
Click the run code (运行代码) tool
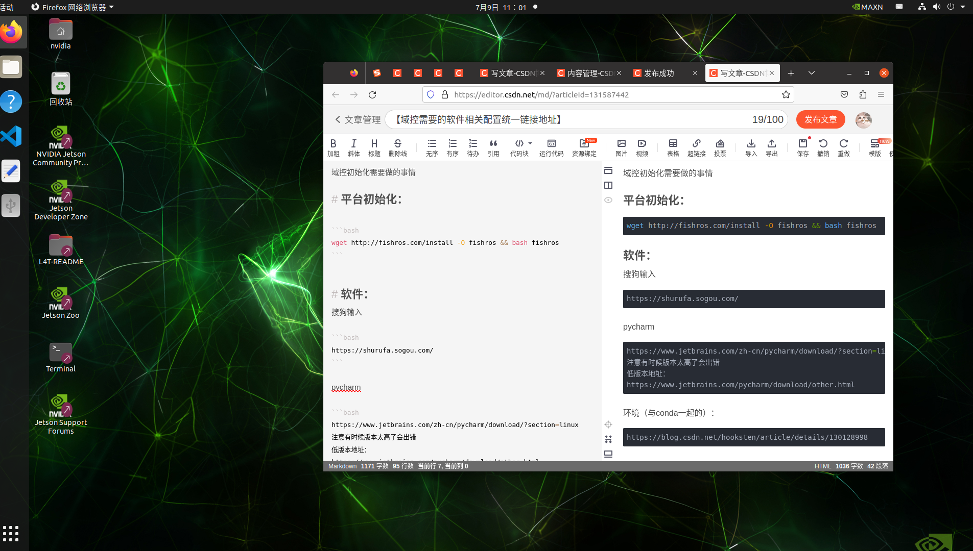point(552,147)
